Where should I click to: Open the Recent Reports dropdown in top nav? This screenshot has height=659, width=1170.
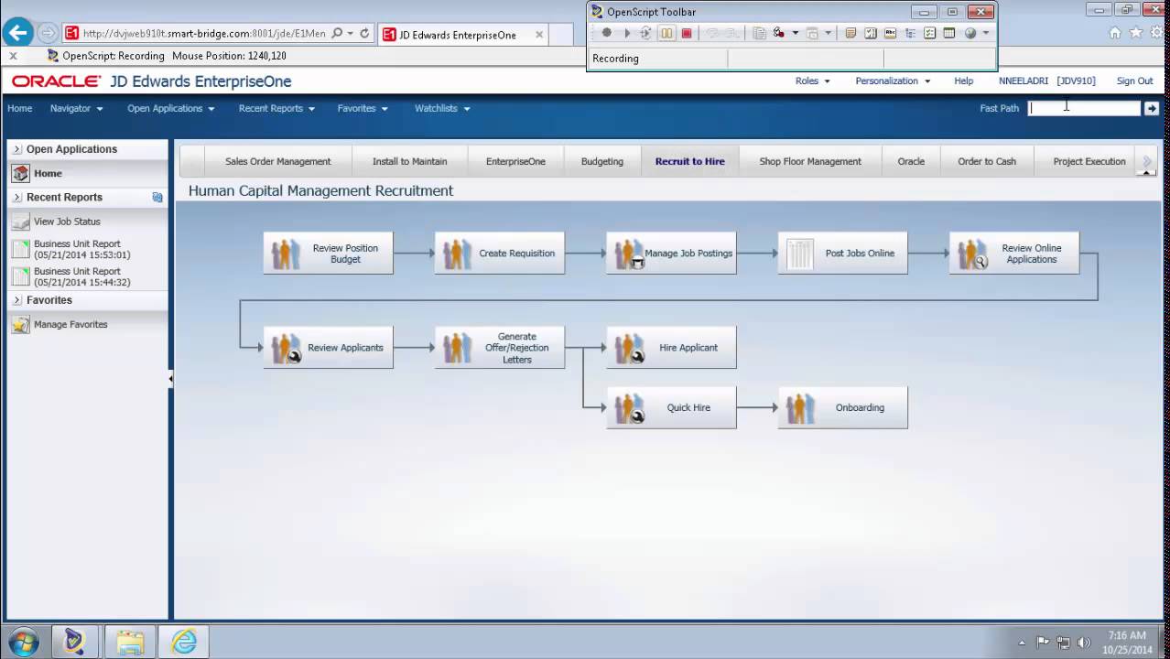coord(276,108)
